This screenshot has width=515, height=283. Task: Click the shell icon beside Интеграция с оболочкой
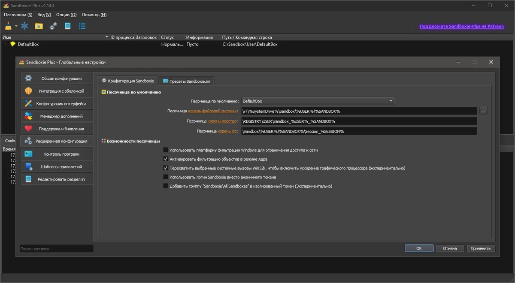point(28,91)
